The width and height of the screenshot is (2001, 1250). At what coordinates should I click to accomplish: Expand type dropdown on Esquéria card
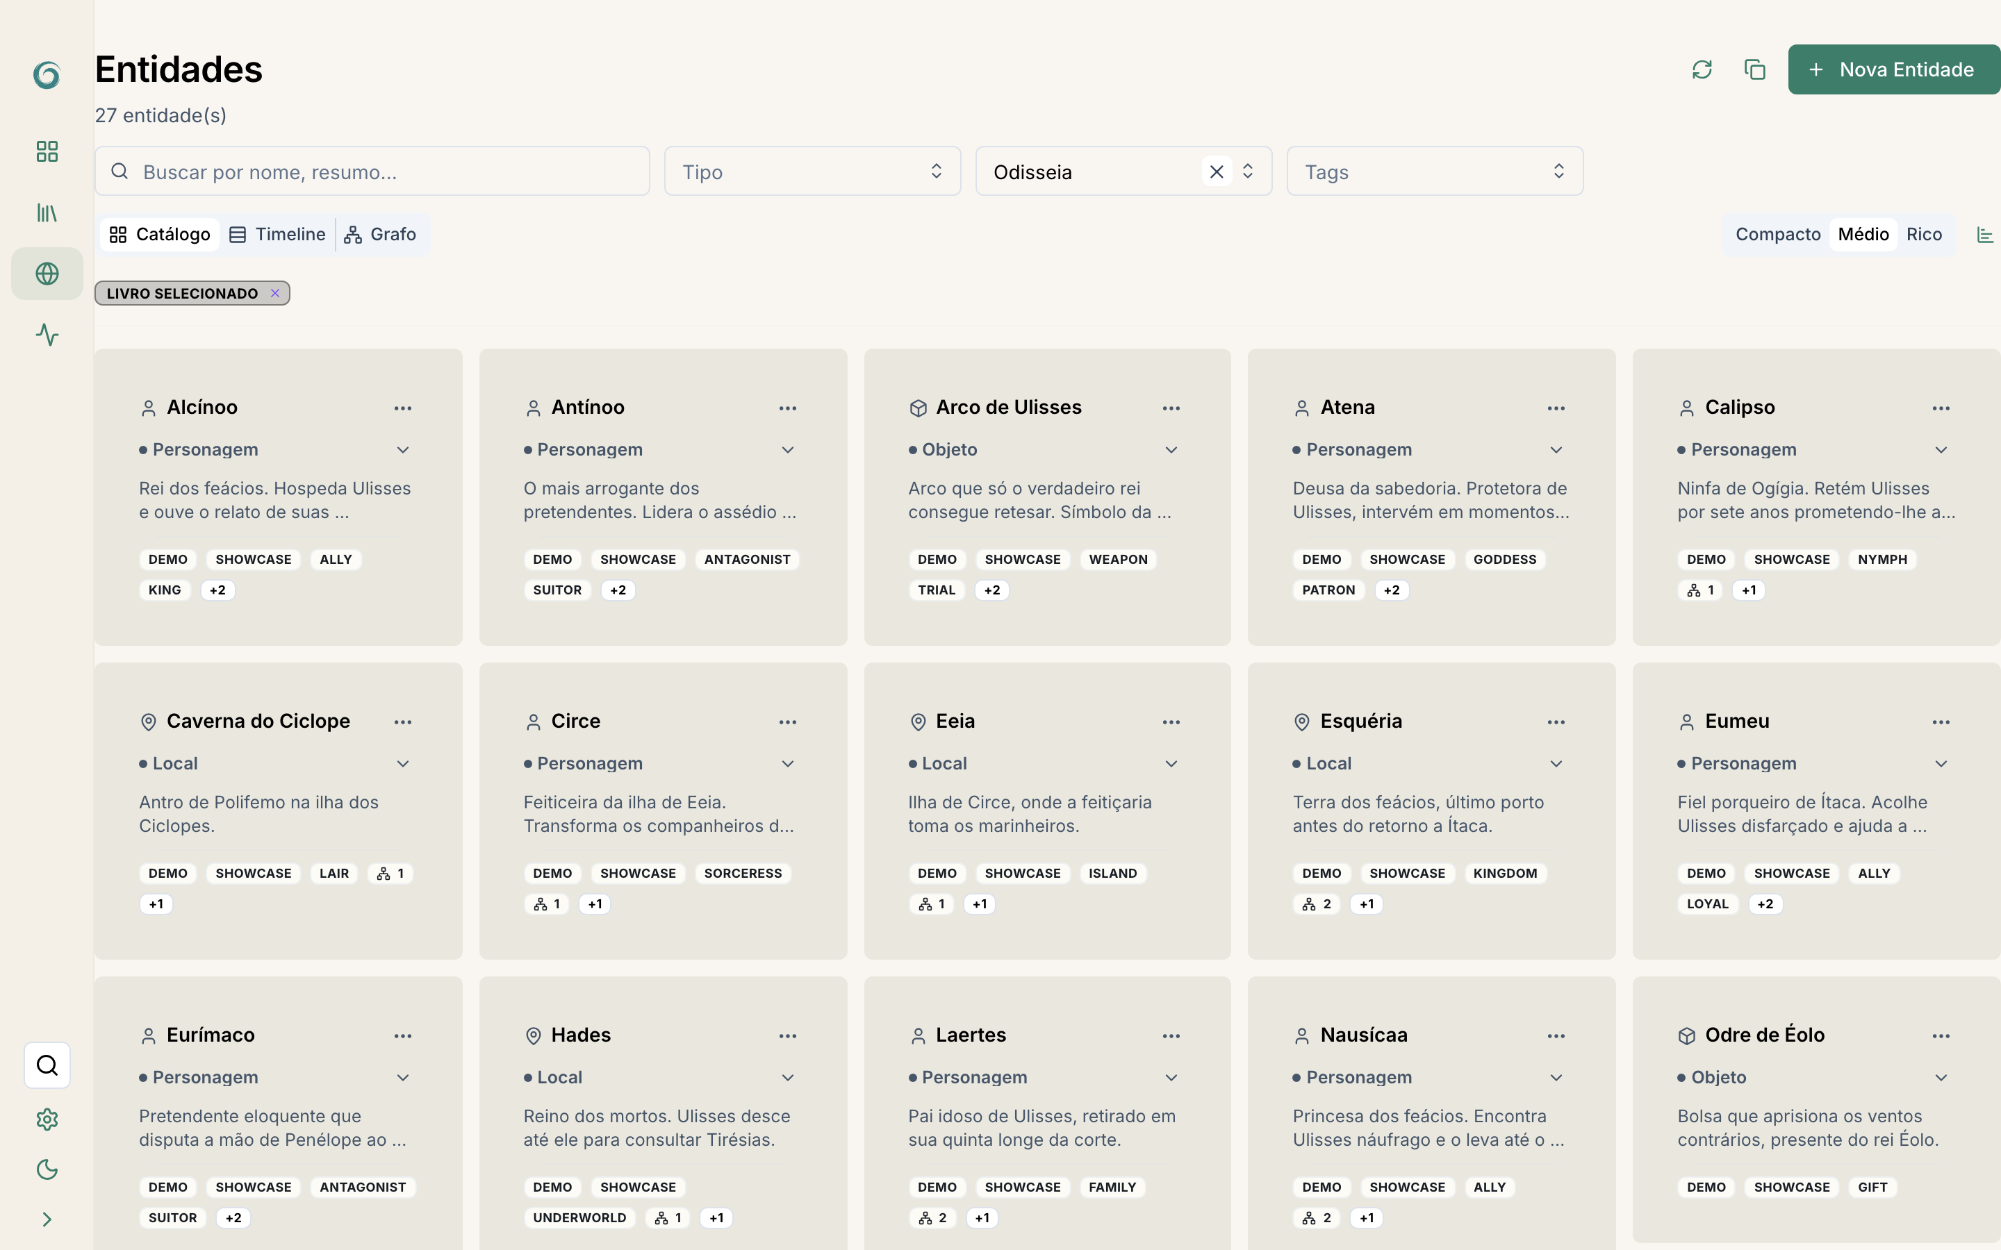tap(1556, 764)
